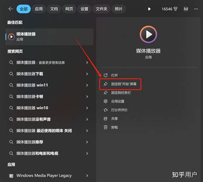203x182 pixels.
Task: Open 应用设置 for the media player
Action: tap(118, 101)
